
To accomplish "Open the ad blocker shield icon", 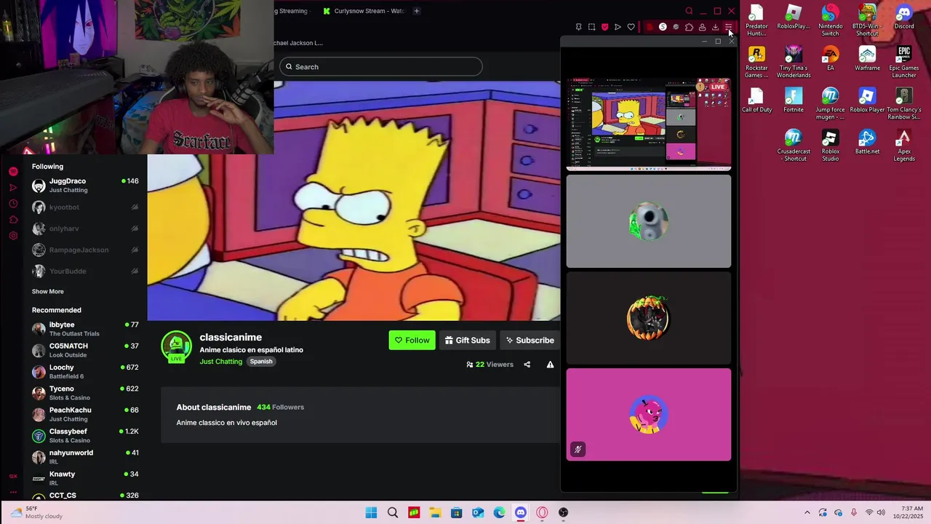I will (x=604, y=27).
